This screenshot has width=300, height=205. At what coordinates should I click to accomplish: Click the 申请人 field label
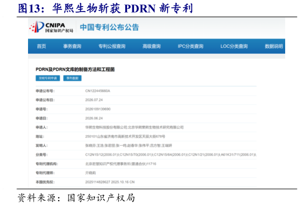(x=42, y=128)
